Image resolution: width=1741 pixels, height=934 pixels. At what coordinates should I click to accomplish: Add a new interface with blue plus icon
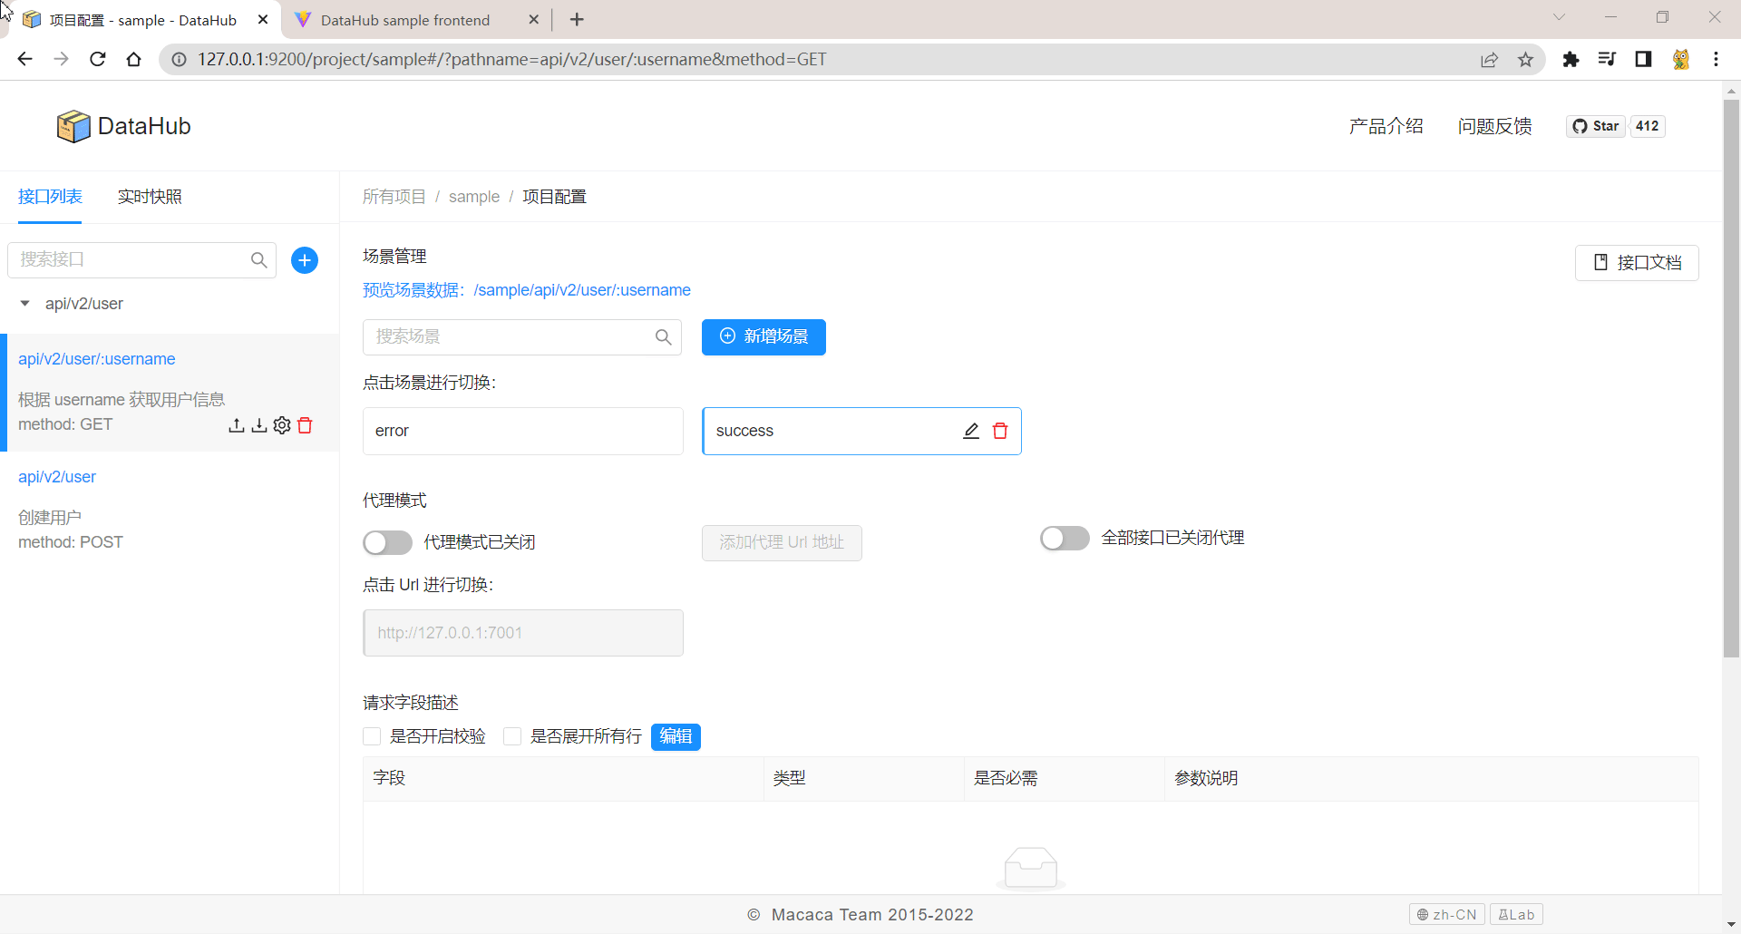coord(305,260)
